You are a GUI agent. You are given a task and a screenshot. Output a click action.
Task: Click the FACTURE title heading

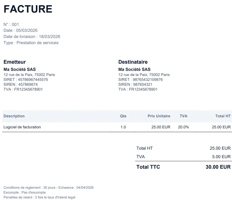[x=28, y=9]
